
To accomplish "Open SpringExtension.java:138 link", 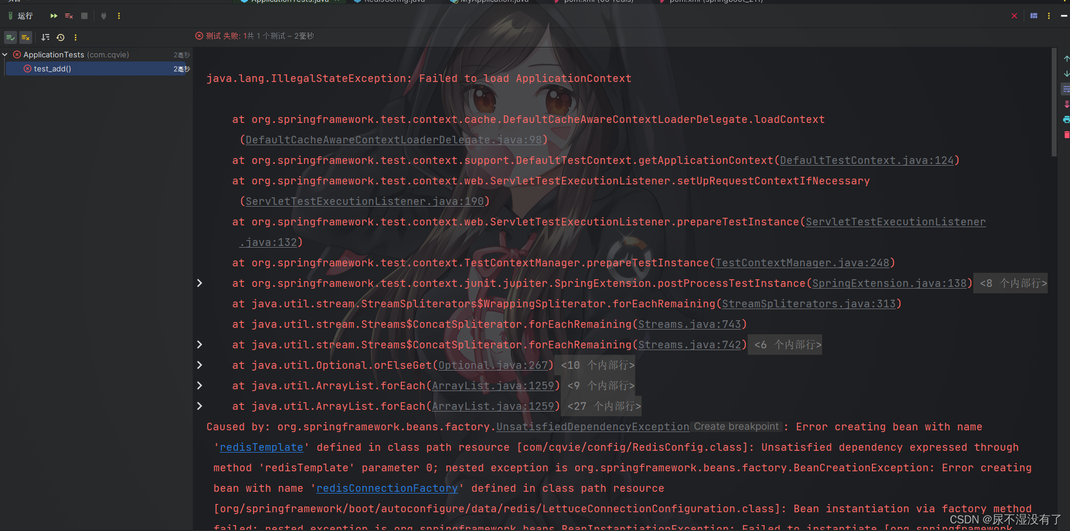I will 889,283.
